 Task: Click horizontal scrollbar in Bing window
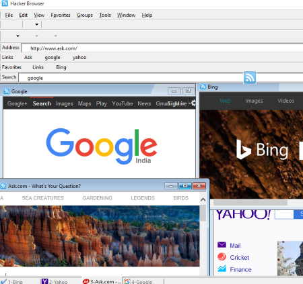250,202
